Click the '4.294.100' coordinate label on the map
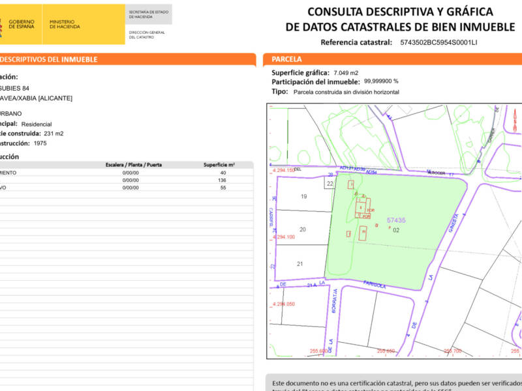522x391 pixels. point(284,237)
